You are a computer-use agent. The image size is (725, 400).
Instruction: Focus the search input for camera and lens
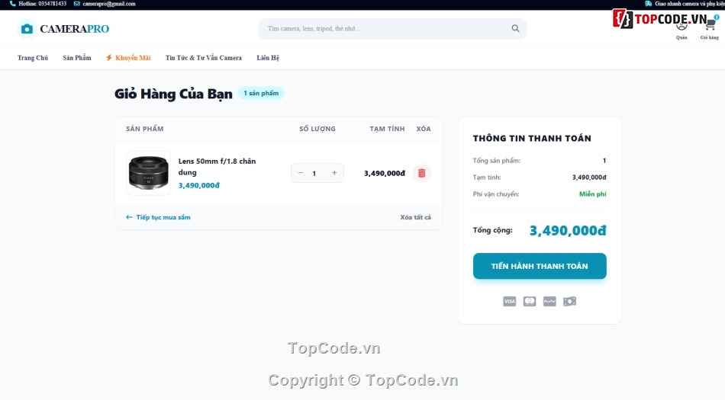tap(388, 29)
